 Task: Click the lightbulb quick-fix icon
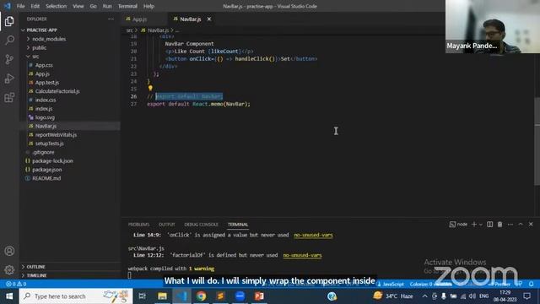click(x=150, y=88)
